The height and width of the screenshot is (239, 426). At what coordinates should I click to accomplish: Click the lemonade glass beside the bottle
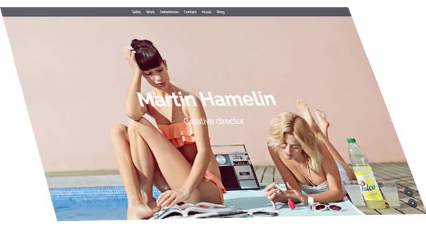click(390, 194)
